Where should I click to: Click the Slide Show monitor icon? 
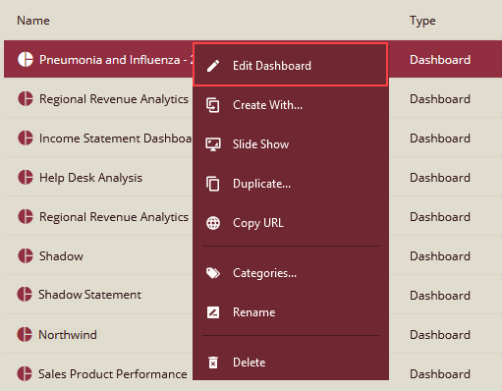pyautogui.click(x=213, y=144)
